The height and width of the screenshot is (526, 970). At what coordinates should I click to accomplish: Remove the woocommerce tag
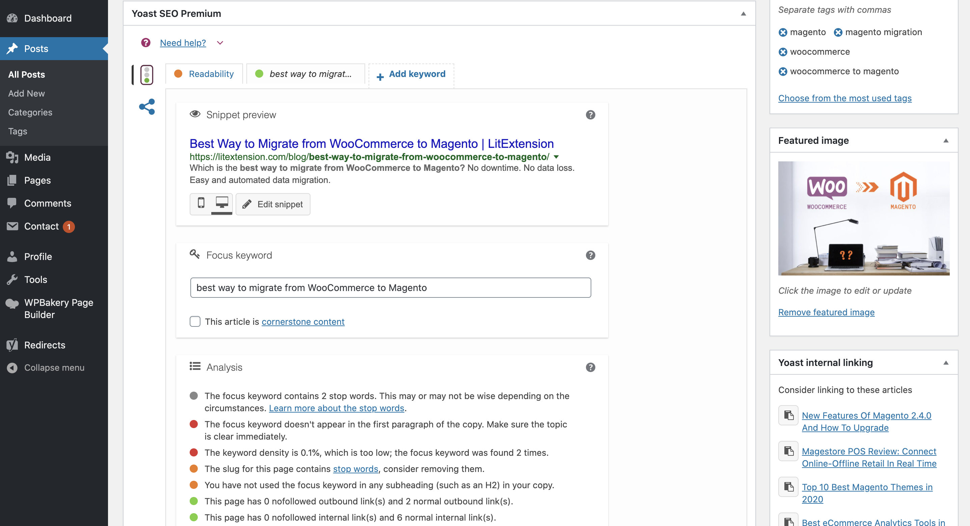tap(783, 52)
